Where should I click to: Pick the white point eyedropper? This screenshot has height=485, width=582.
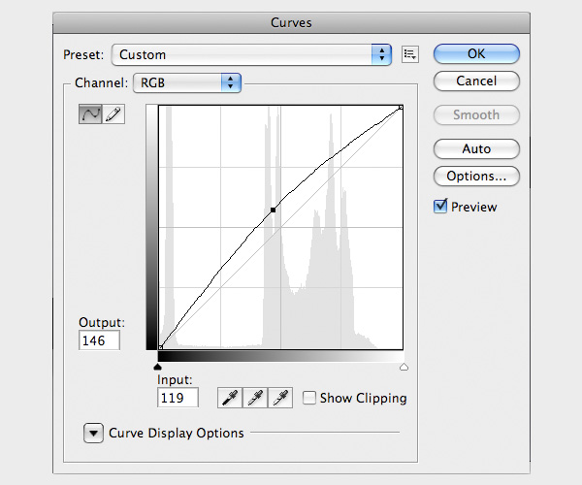pos(280,397)
